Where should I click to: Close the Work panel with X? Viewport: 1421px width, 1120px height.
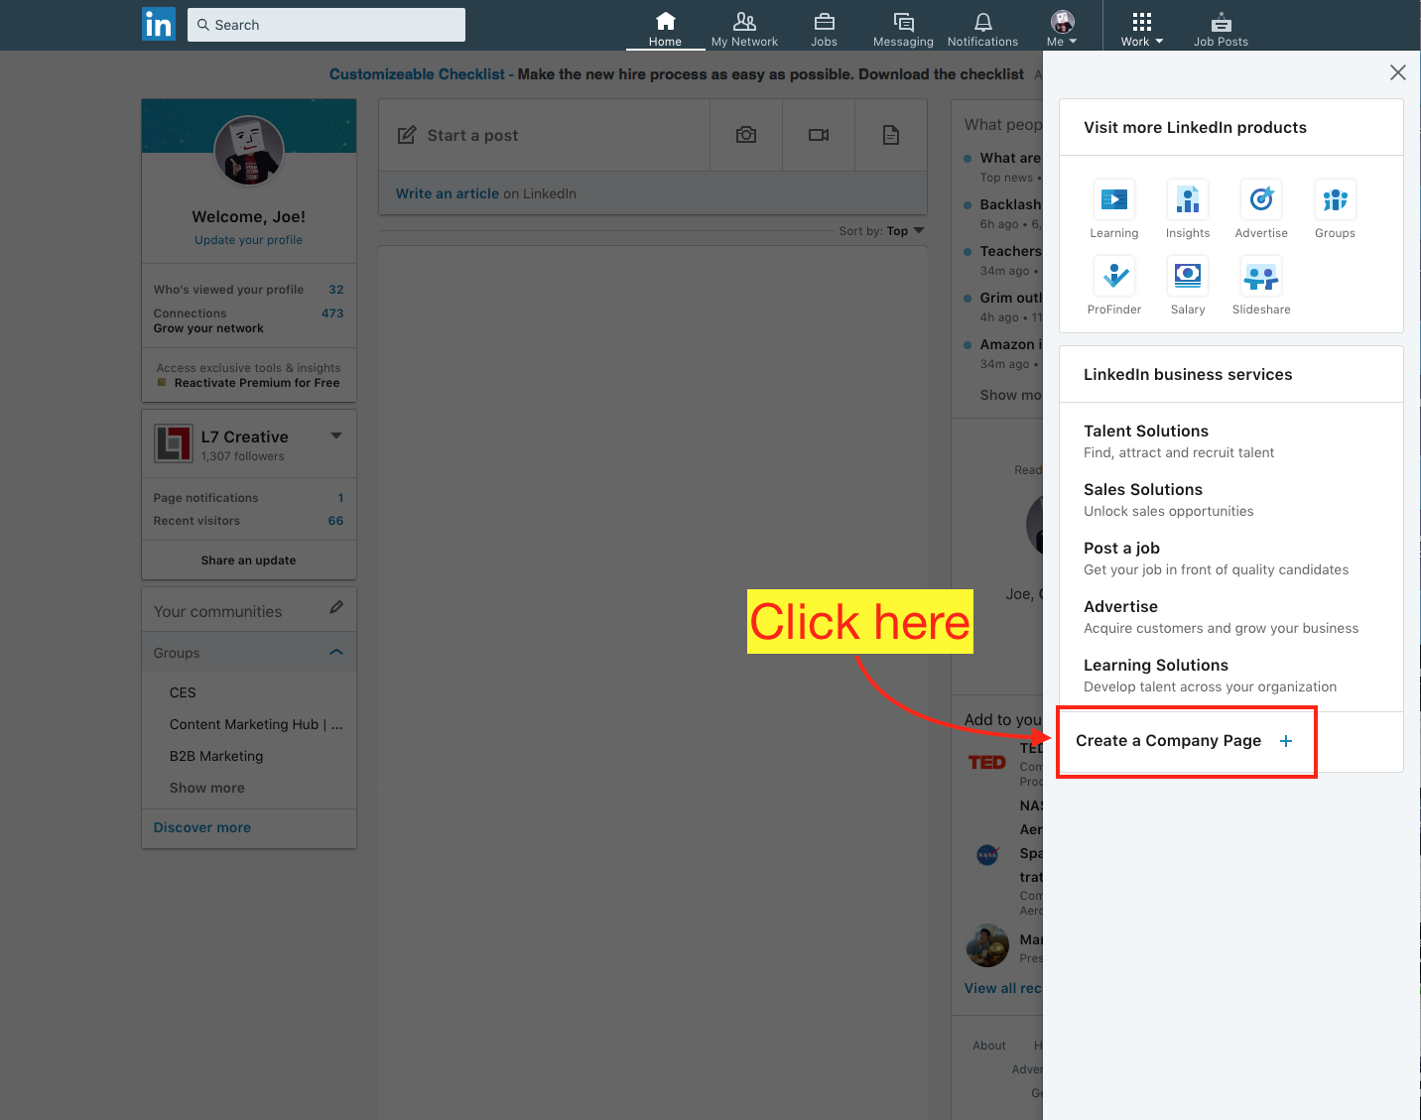tap(1398, 72)
